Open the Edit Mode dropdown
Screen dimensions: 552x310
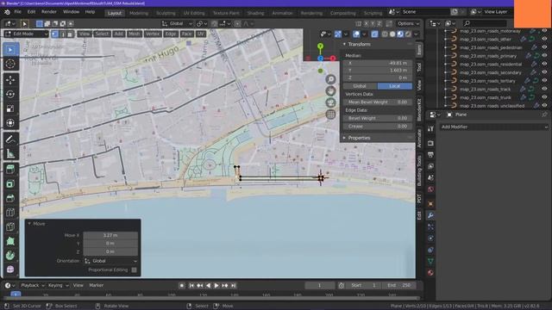(x=27, y=34)
